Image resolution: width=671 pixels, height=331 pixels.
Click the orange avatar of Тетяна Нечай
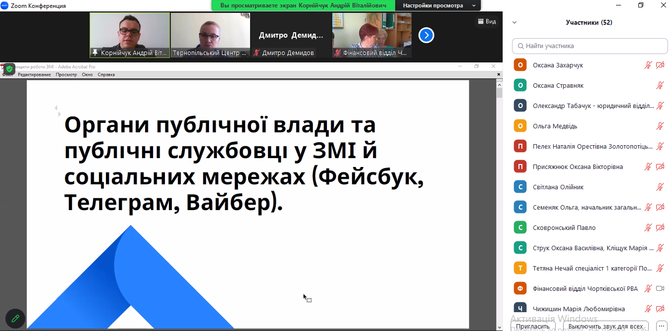[520, 268]
